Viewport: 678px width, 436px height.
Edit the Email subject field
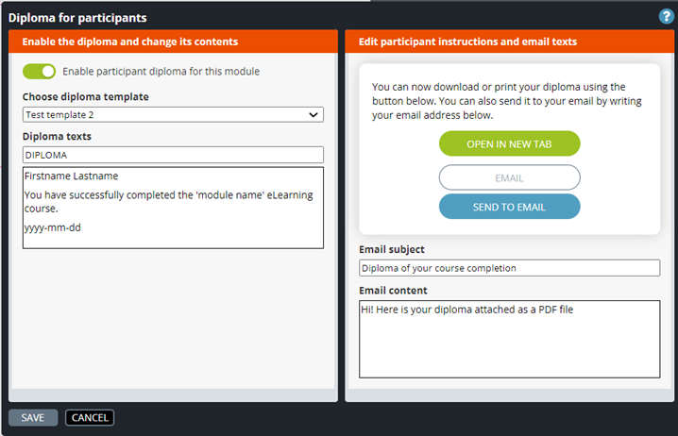[x=509, y=268]
